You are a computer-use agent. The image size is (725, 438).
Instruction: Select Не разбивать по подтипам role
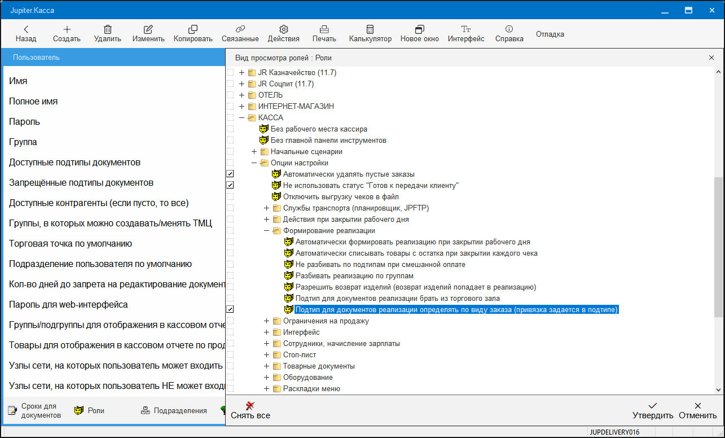click(380, 264)
